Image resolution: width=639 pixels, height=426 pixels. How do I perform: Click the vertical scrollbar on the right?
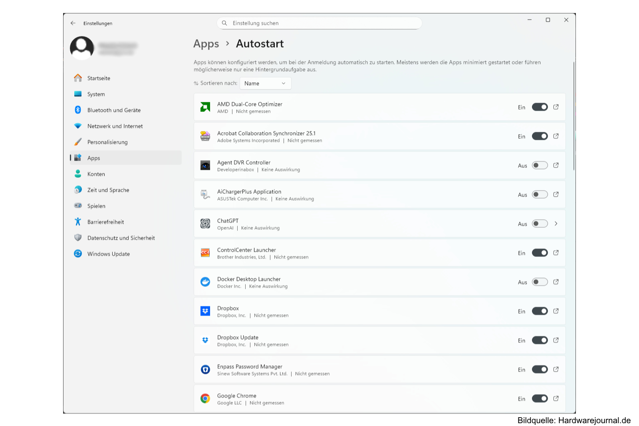574,116
